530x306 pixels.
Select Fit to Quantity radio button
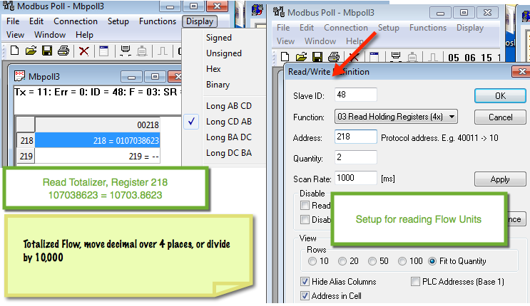coord(432,261)
